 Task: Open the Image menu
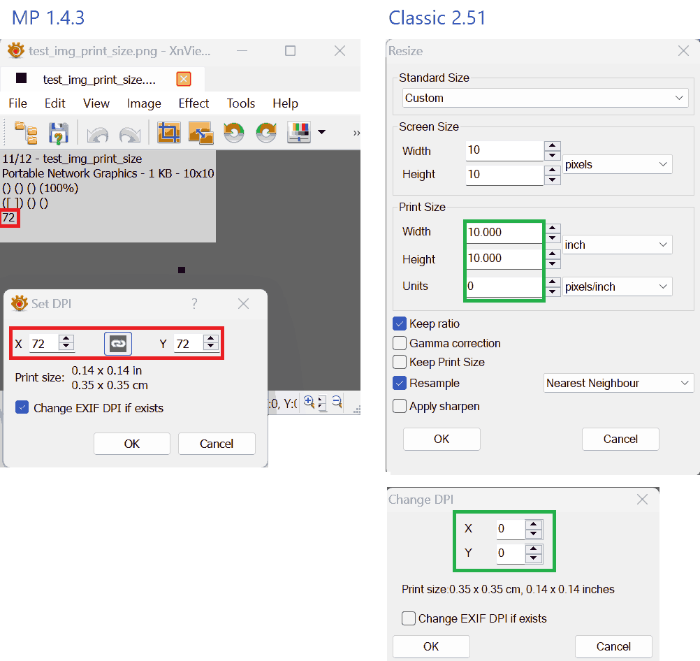pos(144,103)
